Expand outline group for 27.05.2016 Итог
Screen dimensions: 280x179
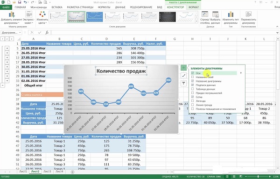pyautogui.click(x=7, y=57)
